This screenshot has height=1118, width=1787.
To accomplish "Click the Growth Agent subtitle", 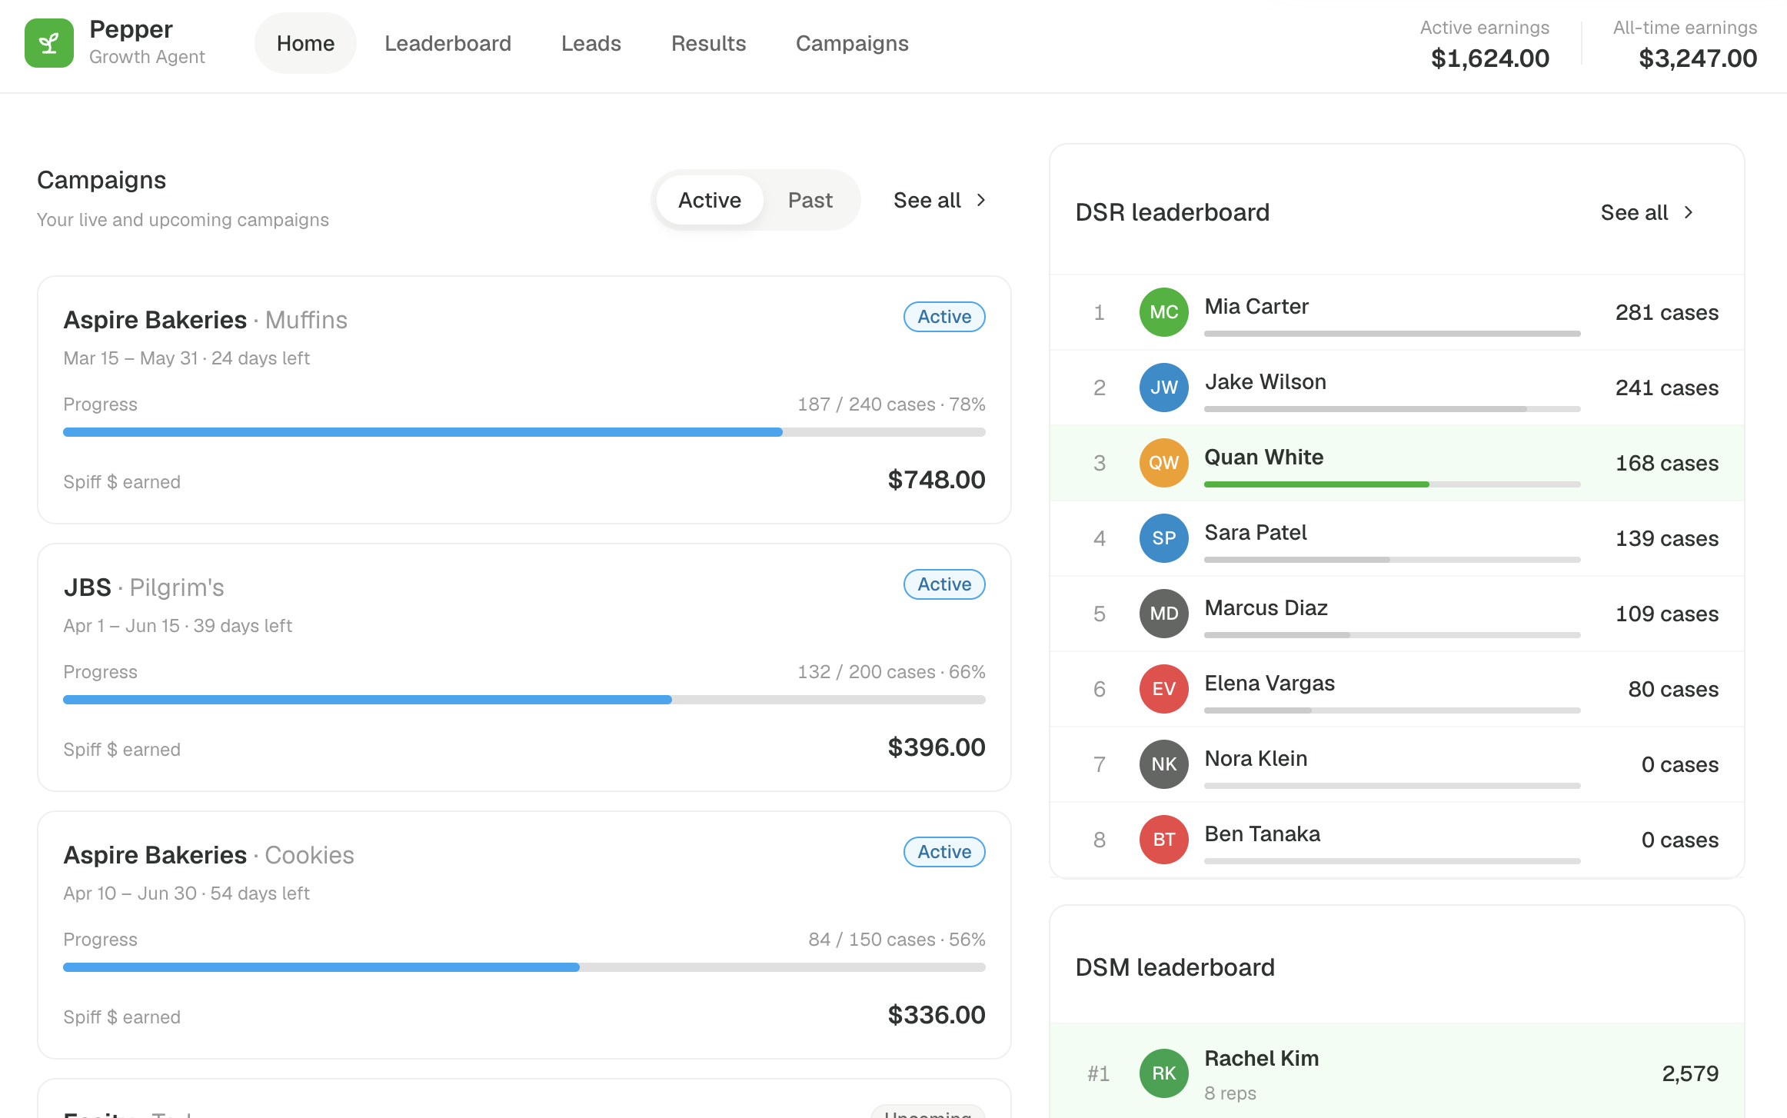I will (x=147, y=57).
